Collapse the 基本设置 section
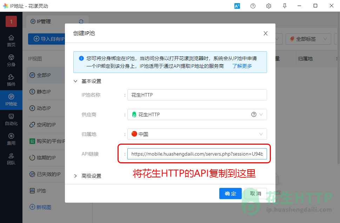The image size is (340, 223). pos(75,81)
